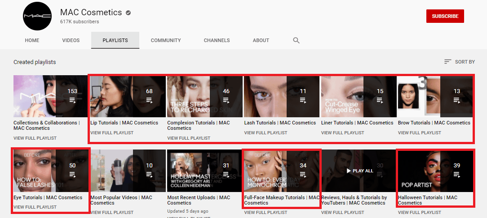The image size is (487, 218).
Task: Open the Channels tab
Action: (x=217, y=40)
